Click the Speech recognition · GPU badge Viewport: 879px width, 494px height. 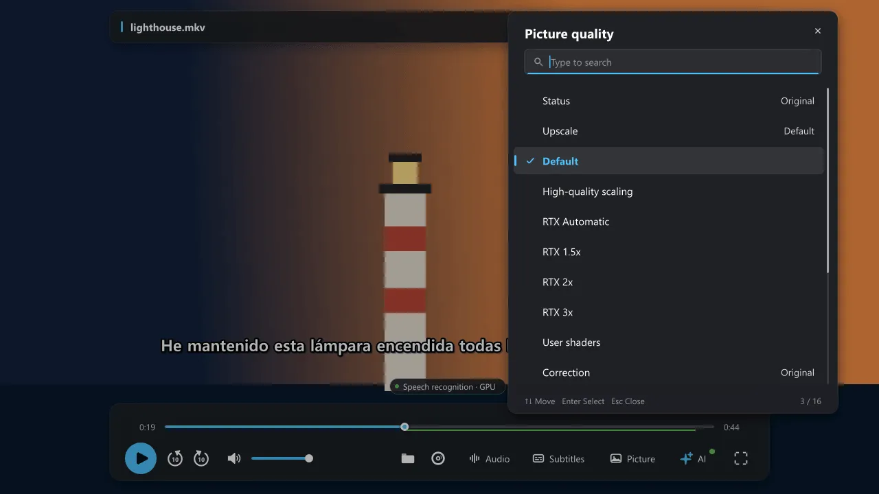[x=447, y=387]
